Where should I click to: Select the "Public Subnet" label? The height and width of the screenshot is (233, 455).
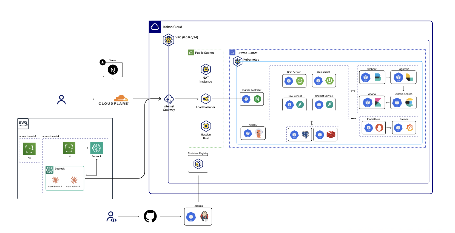click(x=204, y=53)
